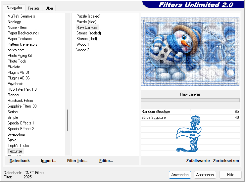Click Zurücksetzen to reset settings

click(x=226, y=160)
